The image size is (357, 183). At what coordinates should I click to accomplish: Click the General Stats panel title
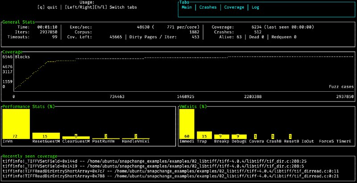[19, 22]
